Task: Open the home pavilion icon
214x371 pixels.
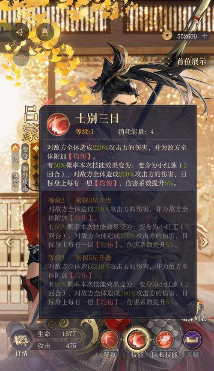Action: 45,33
